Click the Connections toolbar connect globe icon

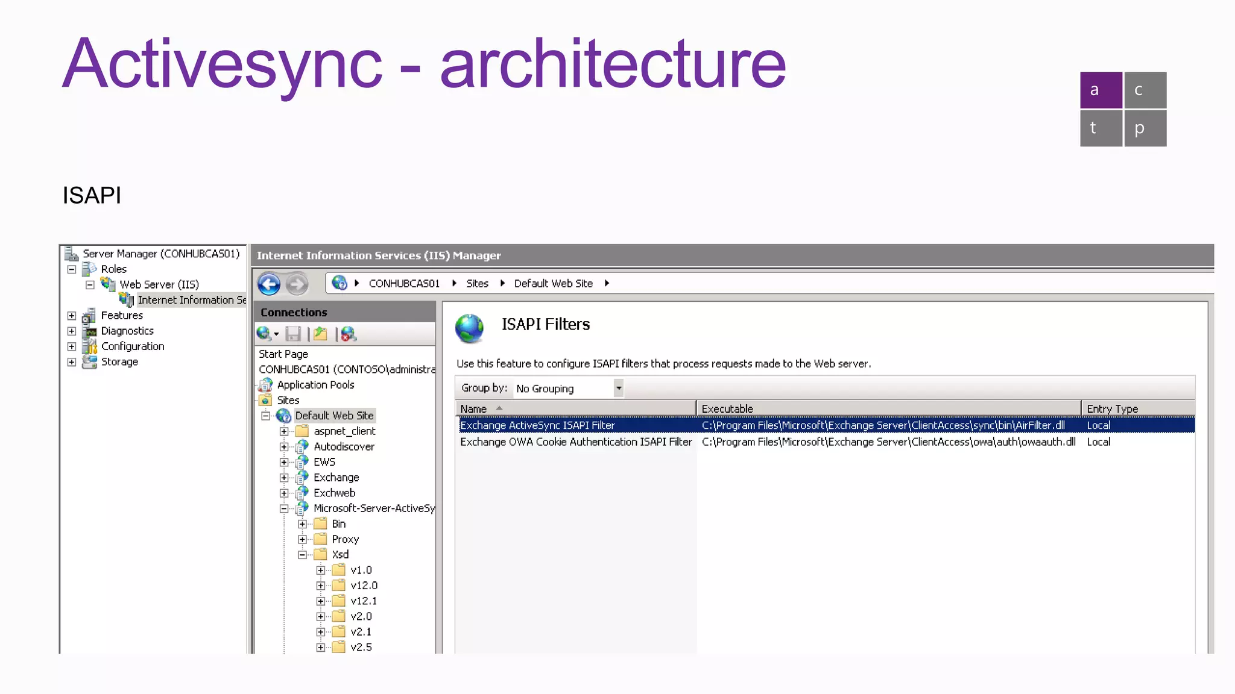point(264,333)
